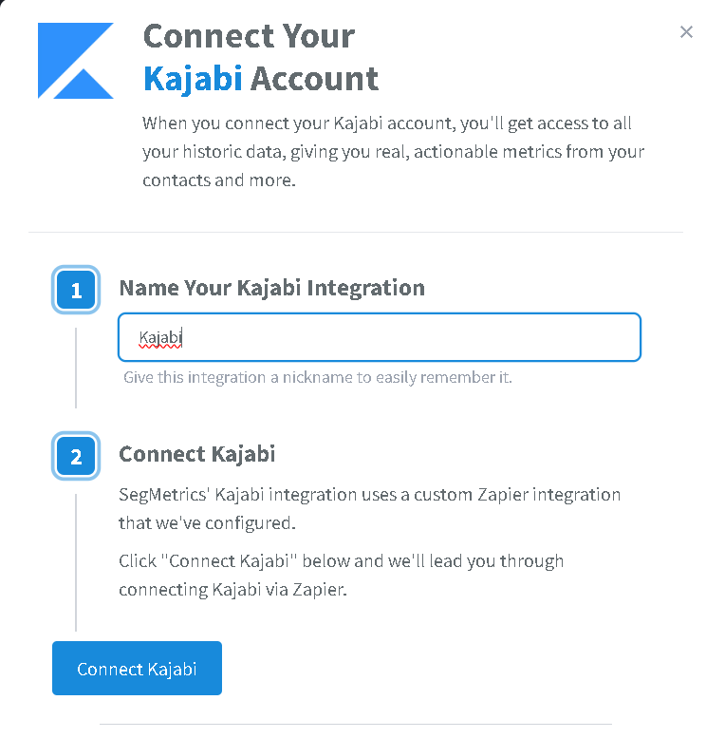Click the paragraph about connecting via Zapier
This screenshot has width=706, height=738.
[341, 576]
